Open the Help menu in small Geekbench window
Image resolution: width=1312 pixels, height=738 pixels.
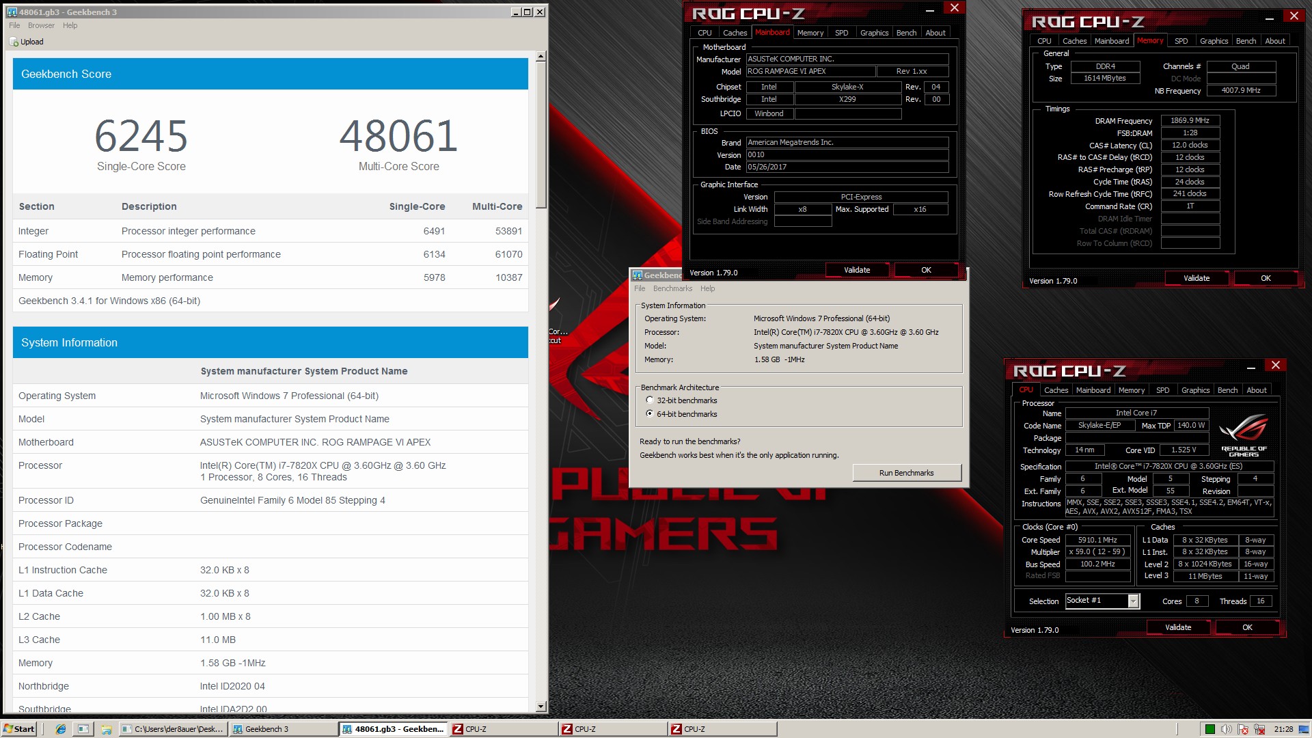tap(707, 288)
